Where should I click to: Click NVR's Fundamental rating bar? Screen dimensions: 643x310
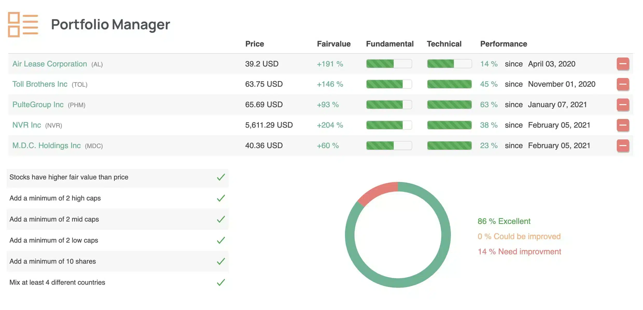[x=389, y=125]
